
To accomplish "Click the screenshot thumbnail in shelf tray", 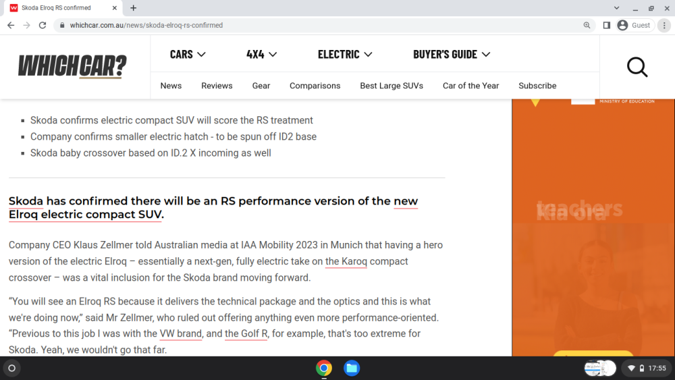I will (600, 368).
